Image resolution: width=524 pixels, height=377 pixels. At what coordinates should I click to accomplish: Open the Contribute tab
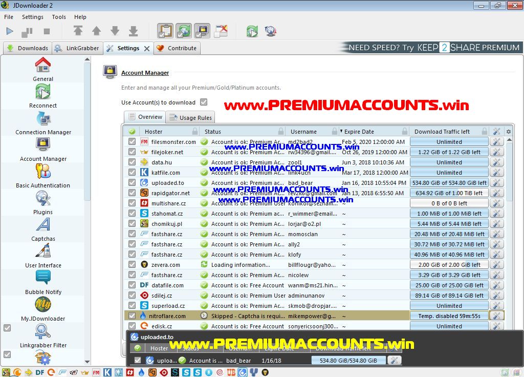click(x=177, y=48)
